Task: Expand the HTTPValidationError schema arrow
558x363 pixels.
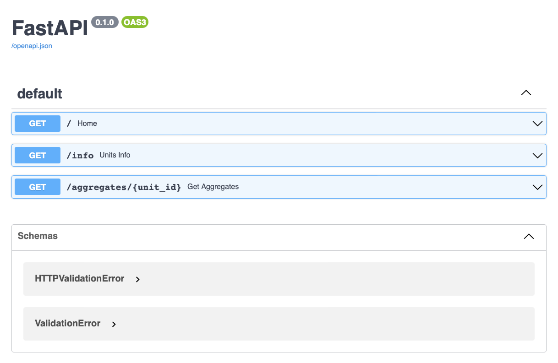Action: (x=138, y=279)
